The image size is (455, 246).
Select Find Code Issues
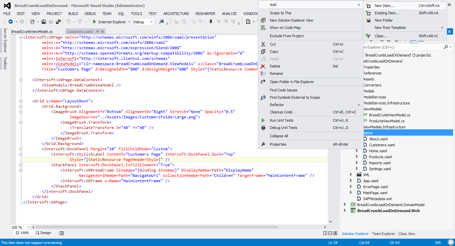[310, 90]
